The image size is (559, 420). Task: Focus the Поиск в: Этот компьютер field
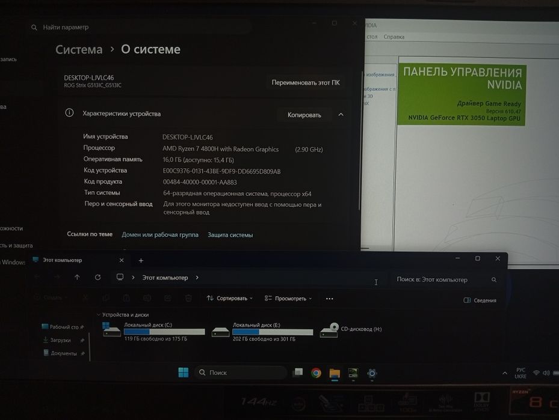[444, 280]
